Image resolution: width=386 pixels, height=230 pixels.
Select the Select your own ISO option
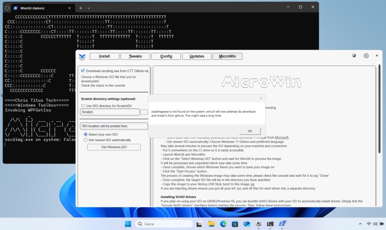point(86,134)
